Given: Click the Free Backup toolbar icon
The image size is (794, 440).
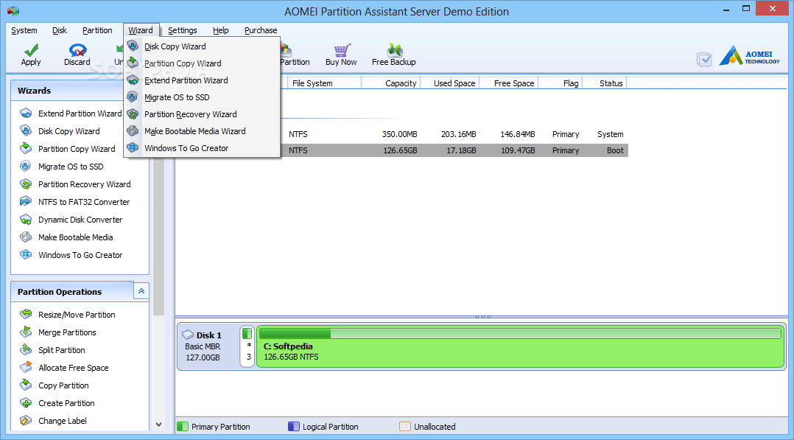Looking at the screenshot, I should pos(395,49).
